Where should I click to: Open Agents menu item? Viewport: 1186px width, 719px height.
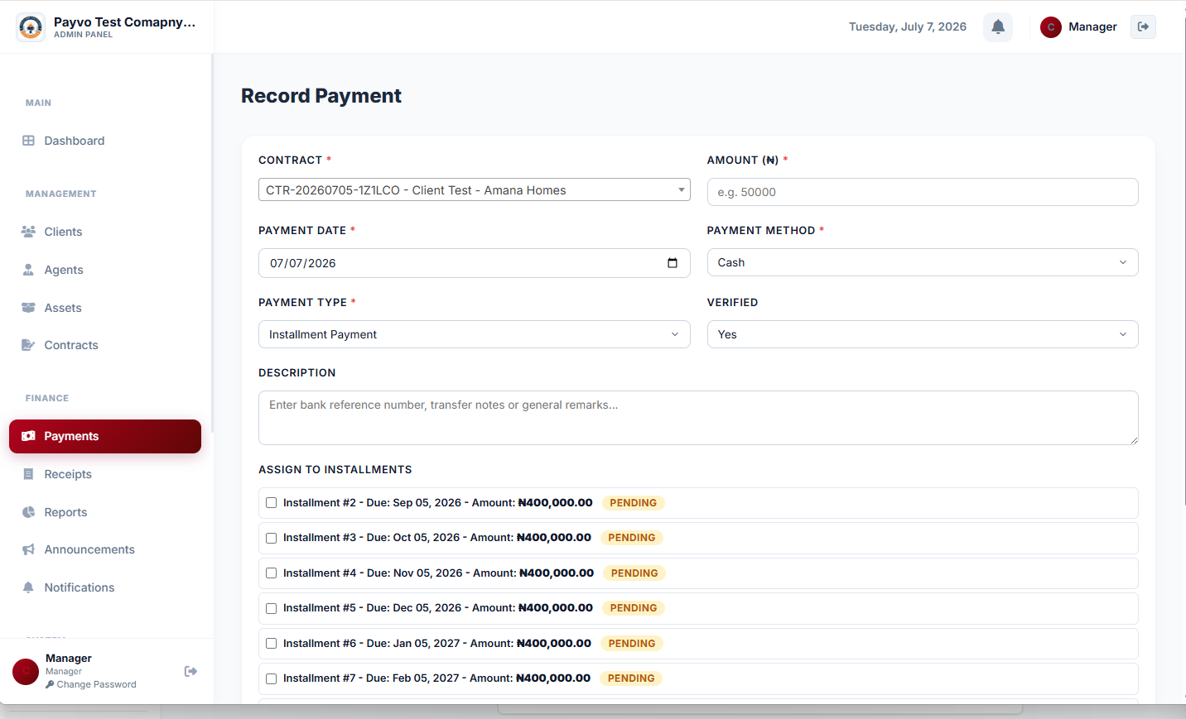(105, 270)
